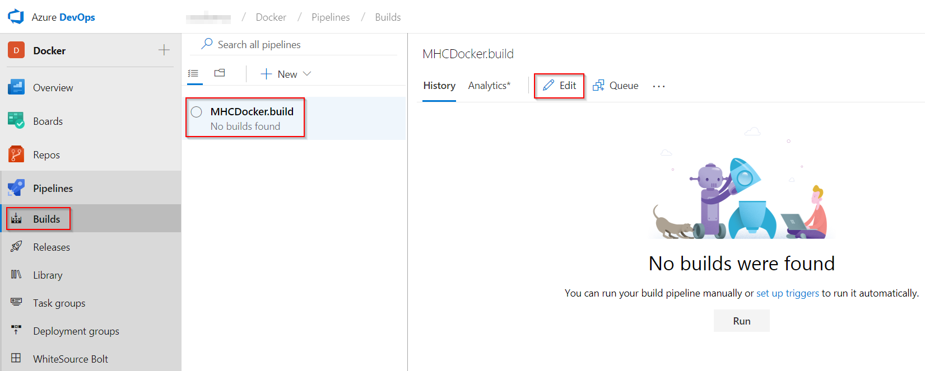The image size is (925, 371).
Task: Open Overview in the sidebar
Action: 90,88
